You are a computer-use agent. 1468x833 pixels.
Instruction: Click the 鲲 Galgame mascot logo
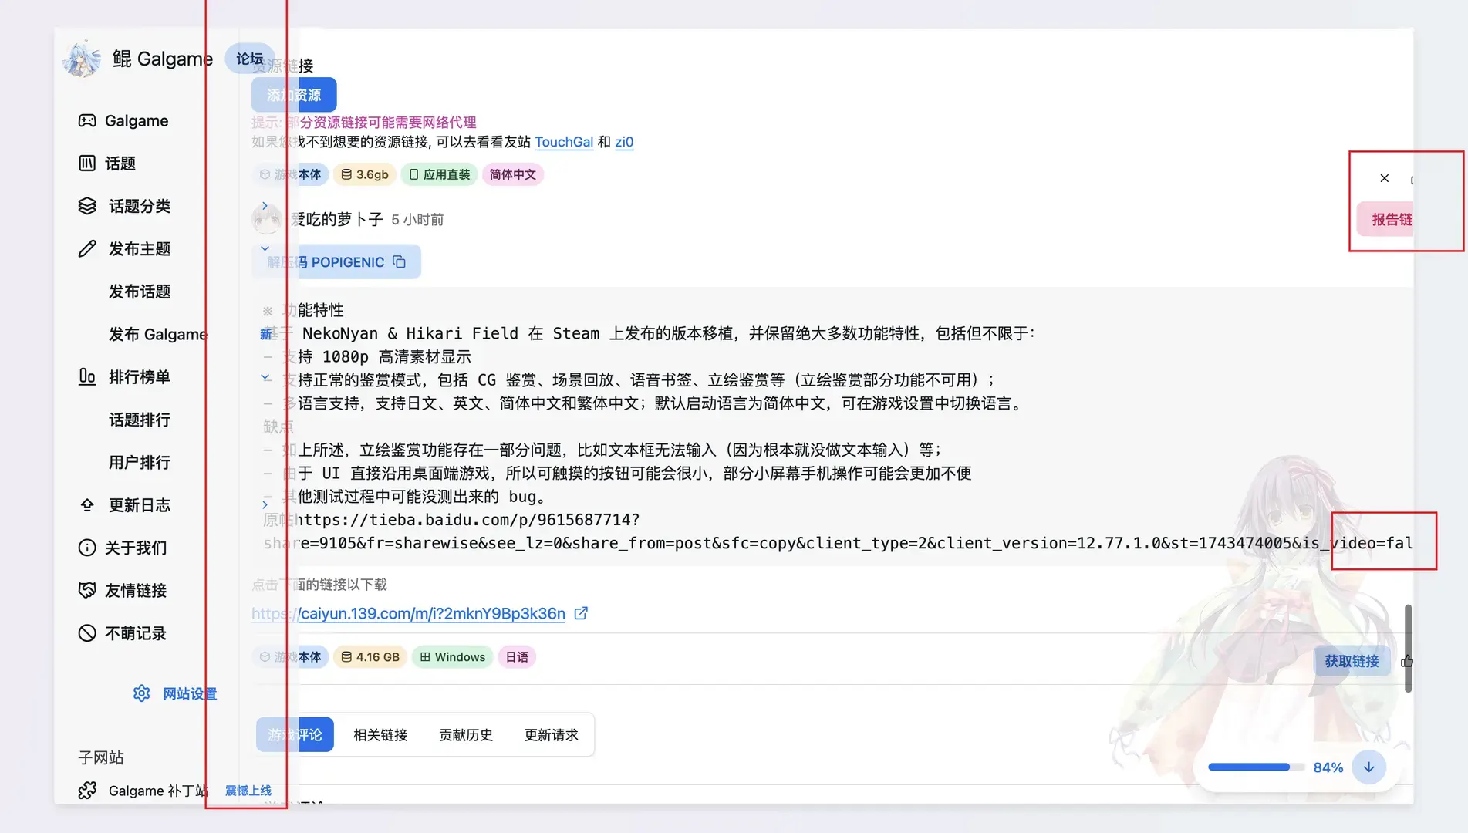pyautogui.click(x=82, y=59)
